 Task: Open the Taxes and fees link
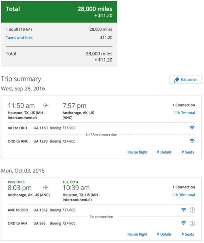[19, 38]
